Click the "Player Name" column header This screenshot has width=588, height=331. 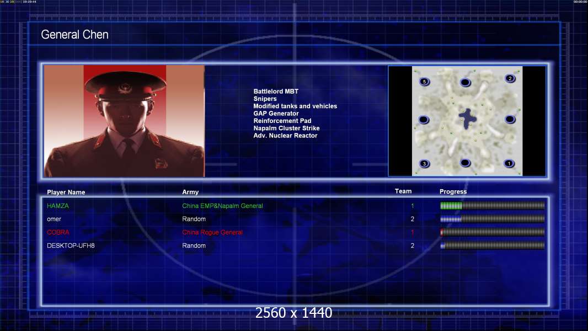[66, 193]
